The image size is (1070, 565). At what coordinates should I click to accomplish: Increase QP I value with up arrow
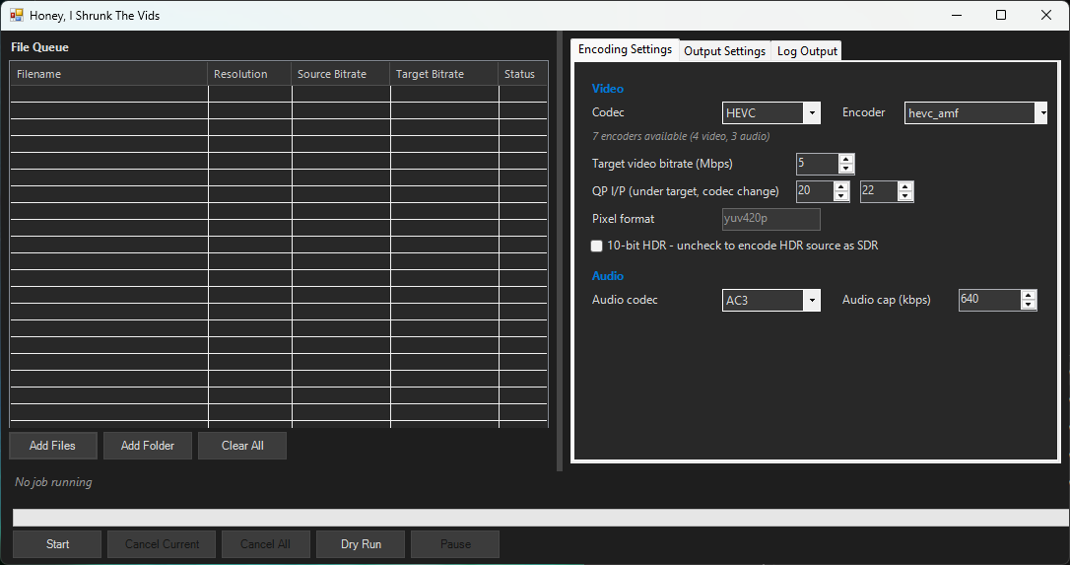(841, 186)
